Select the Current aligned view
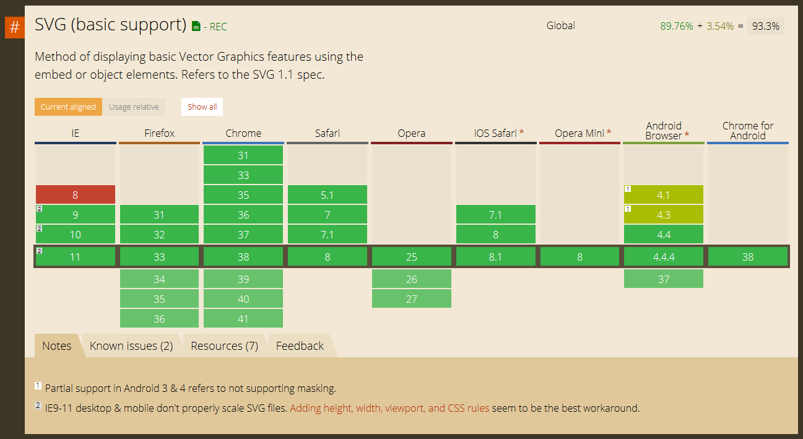Image resolution: width=803 pixels, height=439 pixels. [x=68, y=106]
